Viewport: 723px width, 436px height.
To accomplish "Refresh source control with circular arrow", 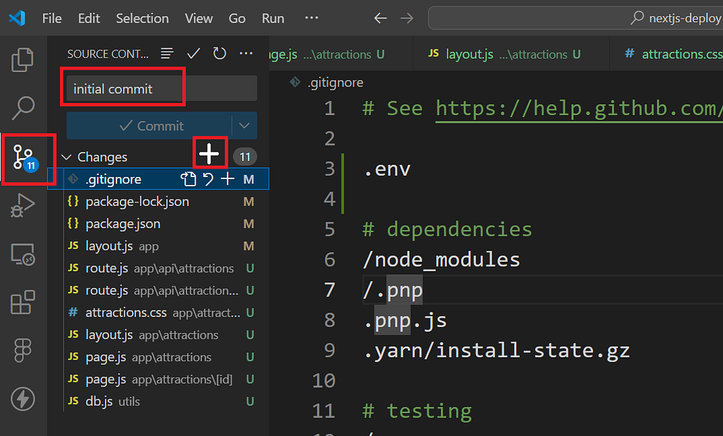I will (x=220, y=54).
